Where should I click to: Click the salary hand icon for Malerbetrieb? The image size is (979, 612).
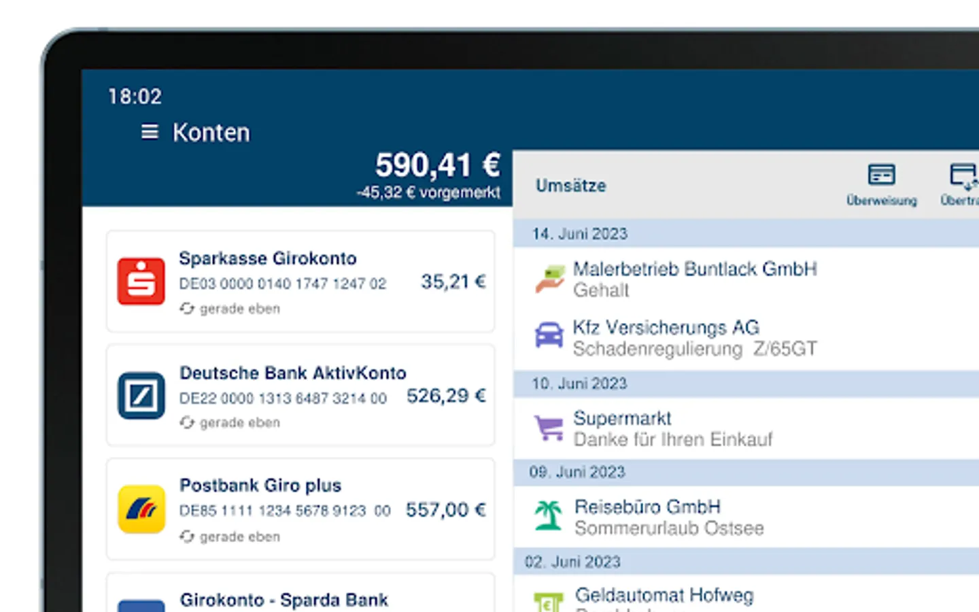[x=549, y=279]
